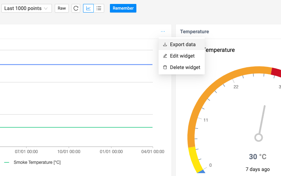Click the trash icon beside Delete widget

[x=165, y=67]
